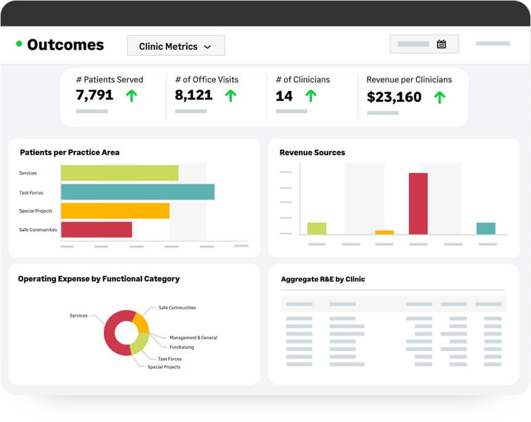
Task: Click the tall red Revenue Sources column
Action: tap(418, 204)
